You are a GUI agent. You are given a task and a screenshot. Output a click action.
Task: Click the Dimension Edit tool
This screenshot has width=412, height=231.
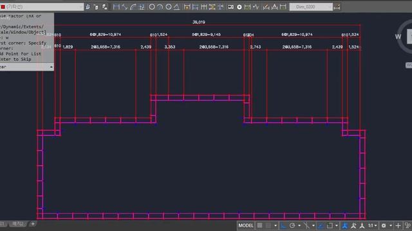(x=266, y=7)
